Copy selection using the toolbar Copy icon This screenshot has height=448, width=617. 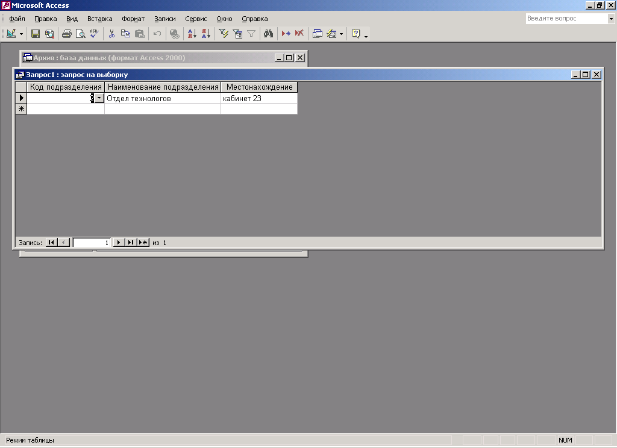[x=125, y=34]
